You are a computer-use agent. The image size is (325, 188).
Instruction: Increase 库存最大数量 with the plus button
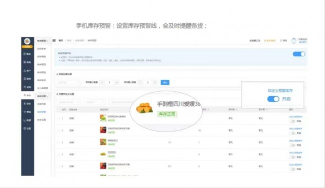[155, 82]
